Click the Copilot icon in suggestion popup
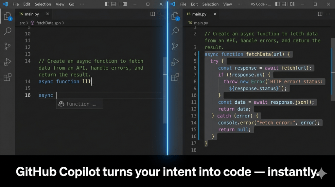335x187 pixels. (61, 104)
